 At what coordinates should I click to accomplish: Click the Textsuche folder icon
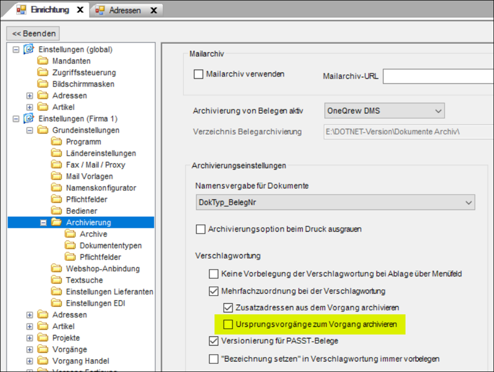(x=56, y=280)
